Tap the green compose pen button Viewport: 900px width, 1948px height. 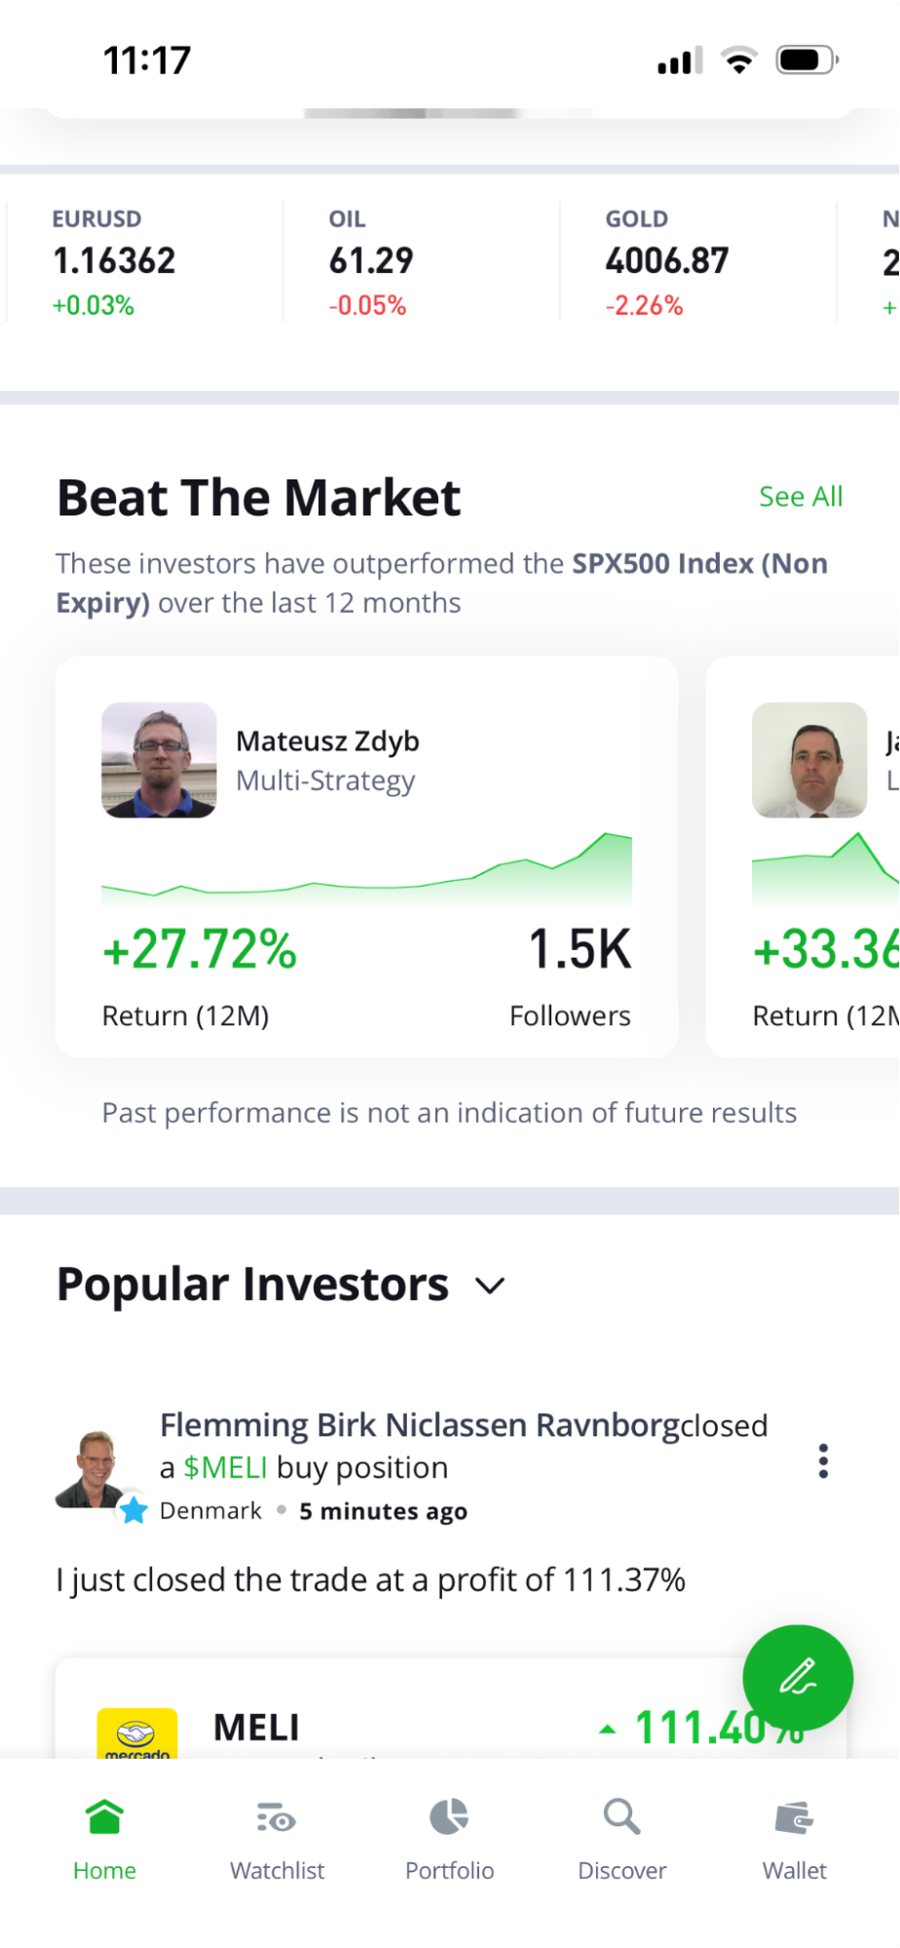798,1678
